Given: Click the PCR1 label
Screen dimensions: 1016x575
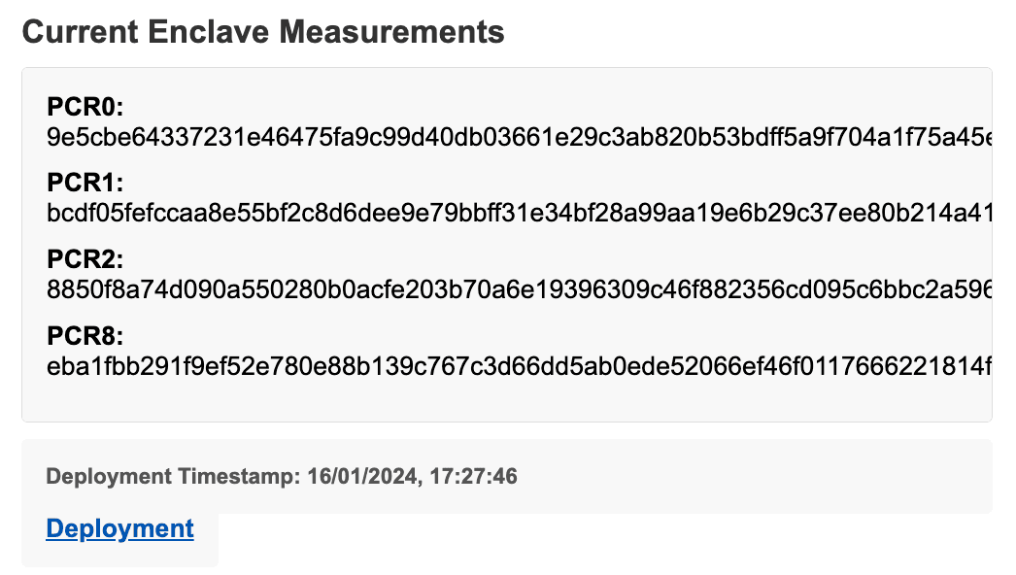Looking at the screenshot, I should coord(85,184).
